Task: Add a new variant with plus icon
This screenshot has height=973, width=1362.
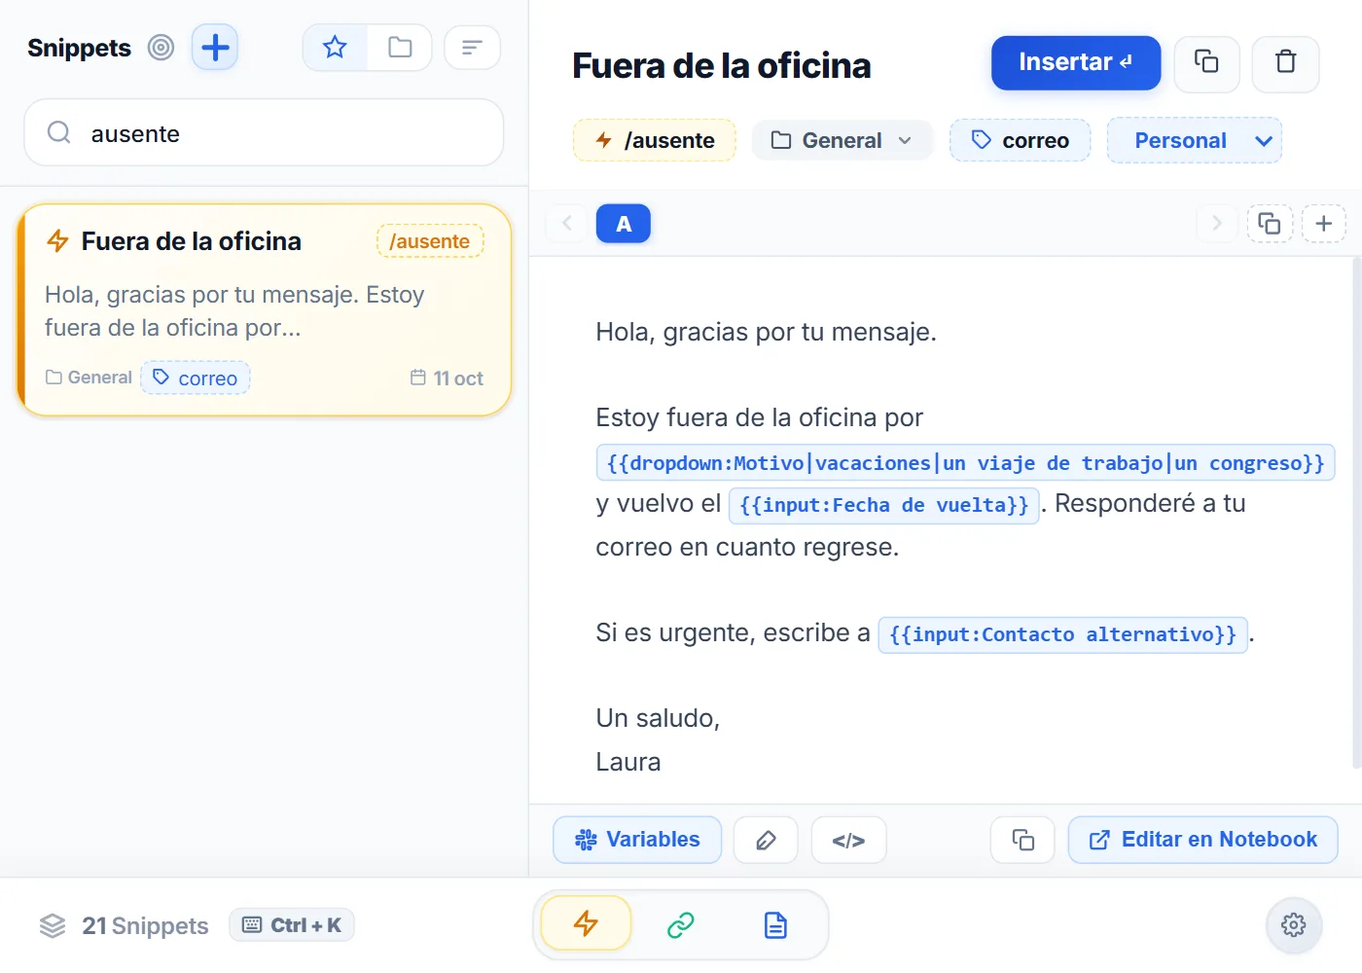Action: pos(1323,223)
